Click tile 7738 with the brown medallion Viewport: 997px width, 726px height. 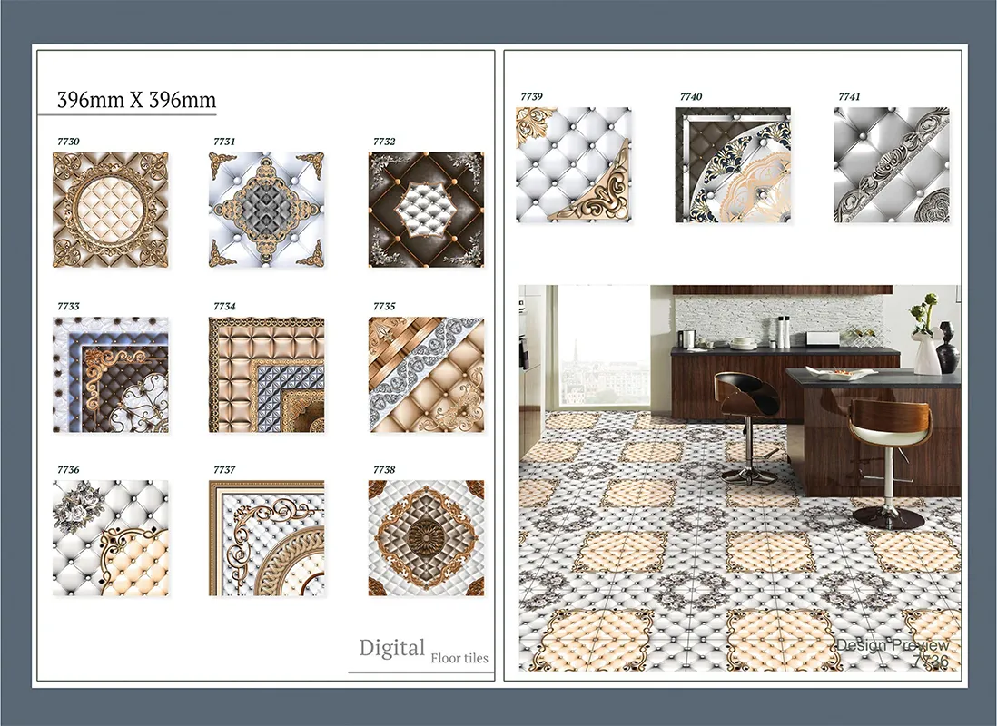(426, 538)
